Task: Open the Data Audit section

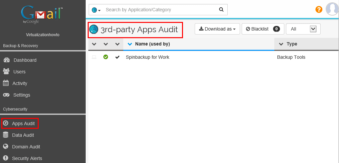Action: [x=23, y=135]
